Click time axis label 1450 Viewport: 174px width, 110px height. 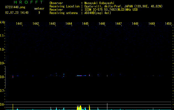coord(168,24)
